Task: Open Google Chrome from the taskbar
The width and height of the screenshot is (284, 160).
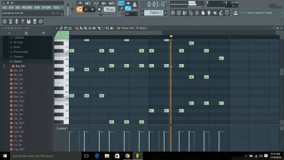Action: [x=127, y=156]
